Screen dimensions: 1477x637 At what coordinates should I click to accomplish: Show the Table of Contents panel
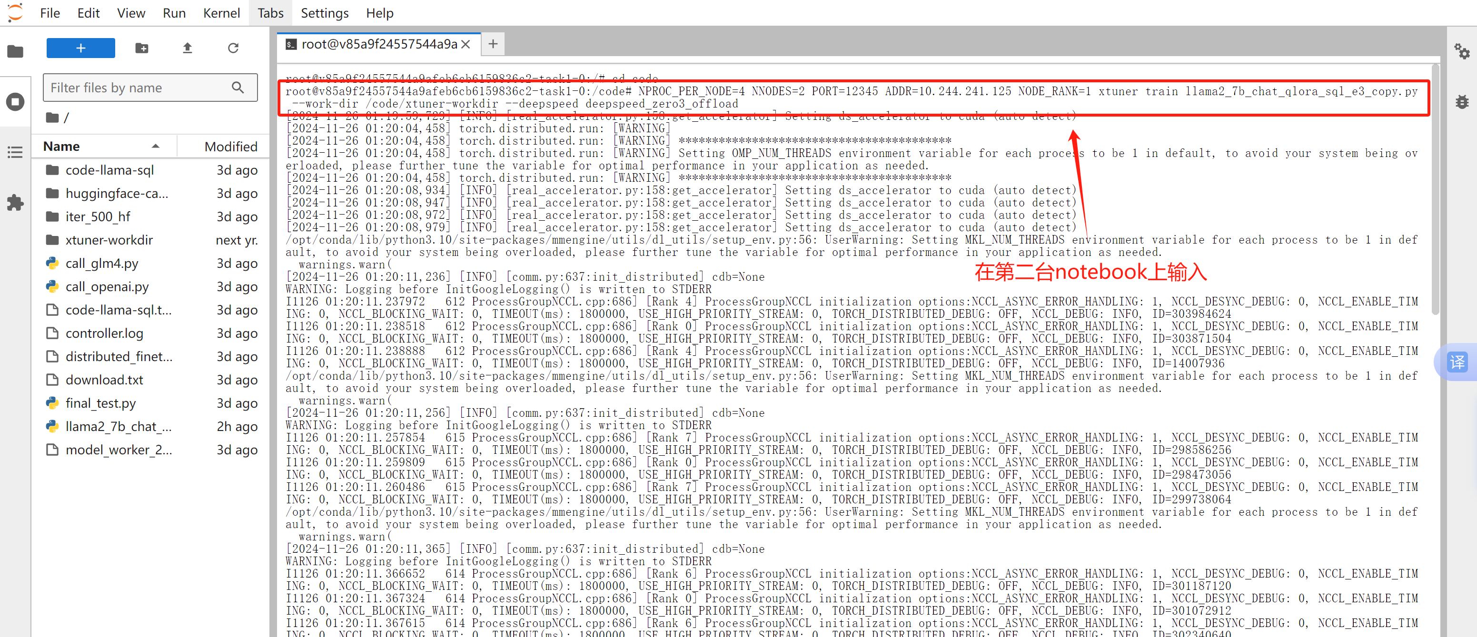tap(16, 152)
